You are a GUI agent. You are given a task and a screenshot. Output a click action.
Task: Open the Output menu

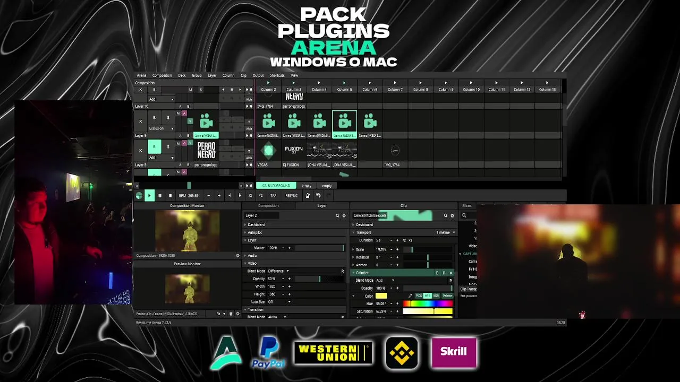click(258, 75)
